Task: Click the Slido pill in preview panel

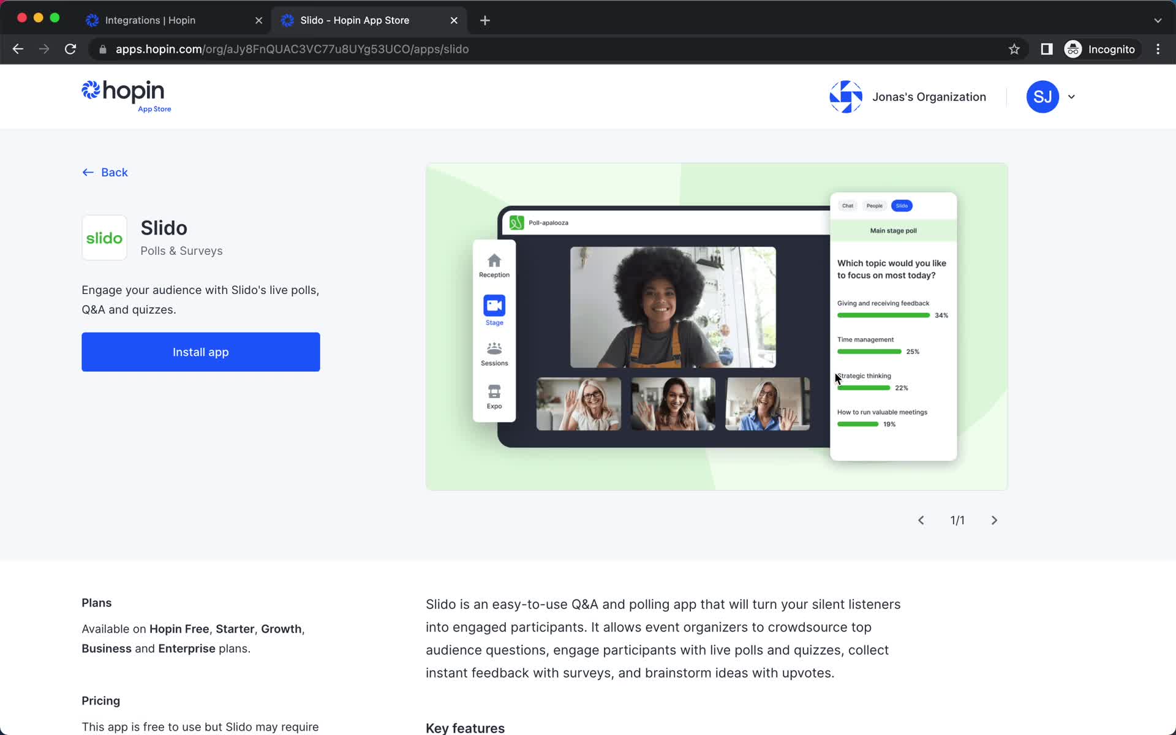Action: (x=902, y=206)
